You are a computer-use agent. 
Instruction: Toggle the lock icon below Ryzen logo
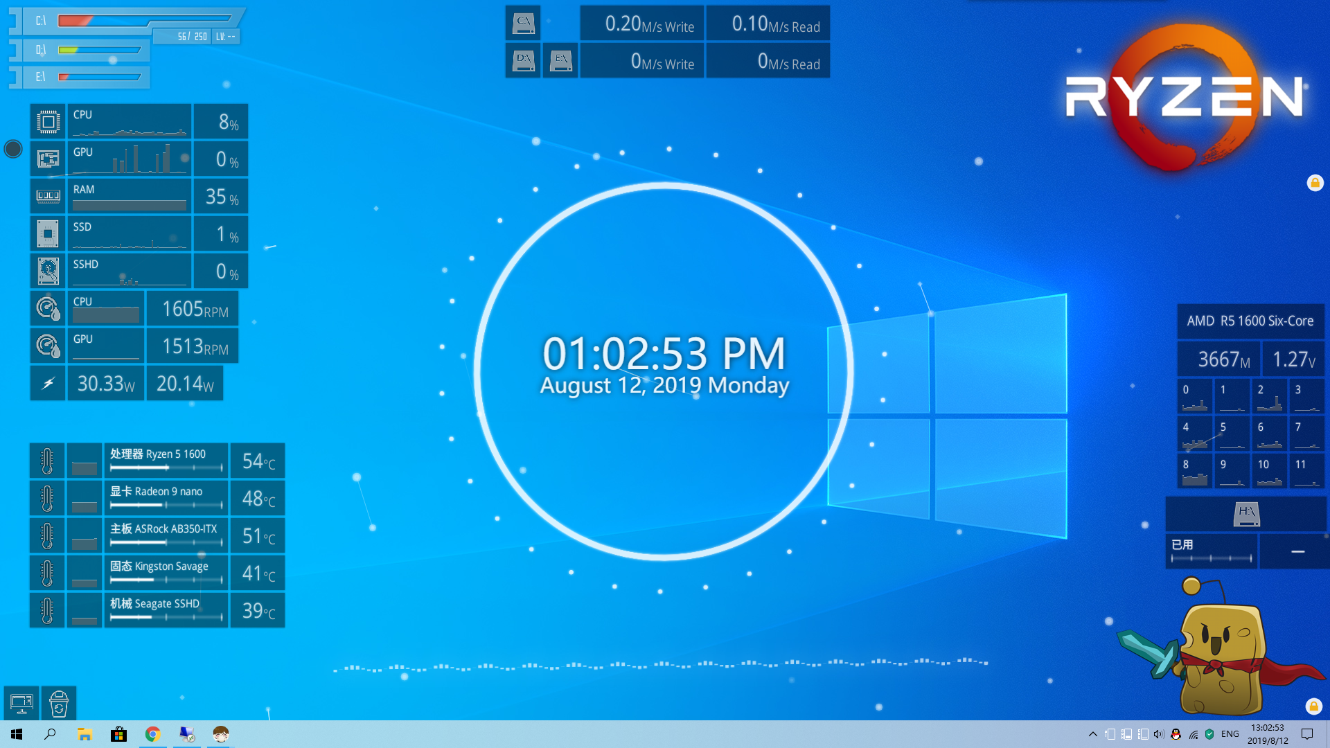[1315, 183]
